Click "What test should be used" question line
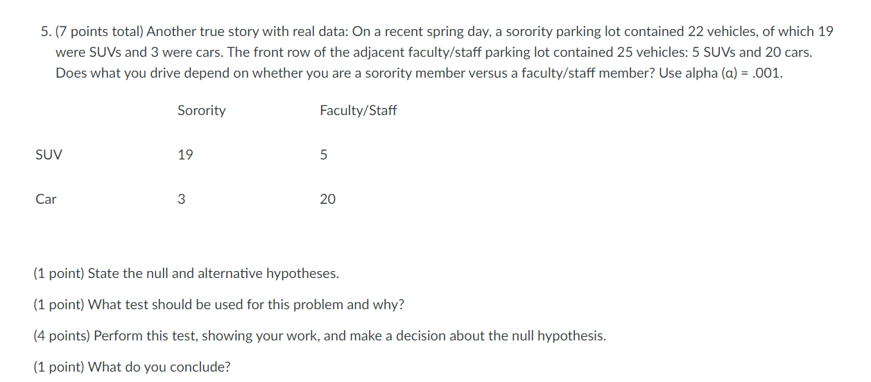The height and width of the screenshot is (382, 871). [218, 304]
